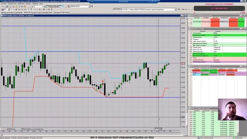The image size is (247, 139).
Task: Expand dropdown arrow next to crosshair tool
Action: (x=14, y=9)
